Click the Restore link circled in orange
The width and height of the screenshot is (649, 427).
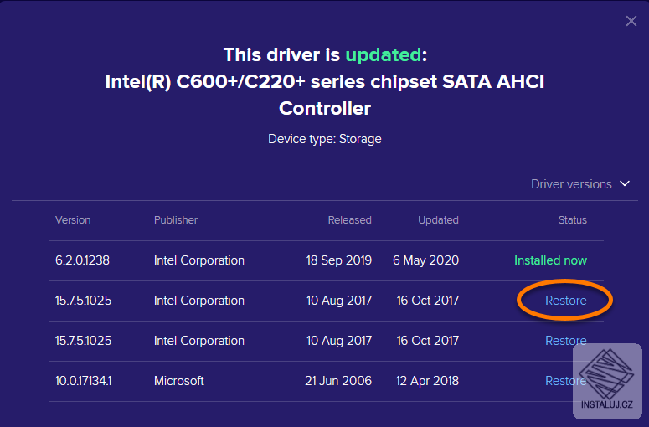(x=566, y=301)
